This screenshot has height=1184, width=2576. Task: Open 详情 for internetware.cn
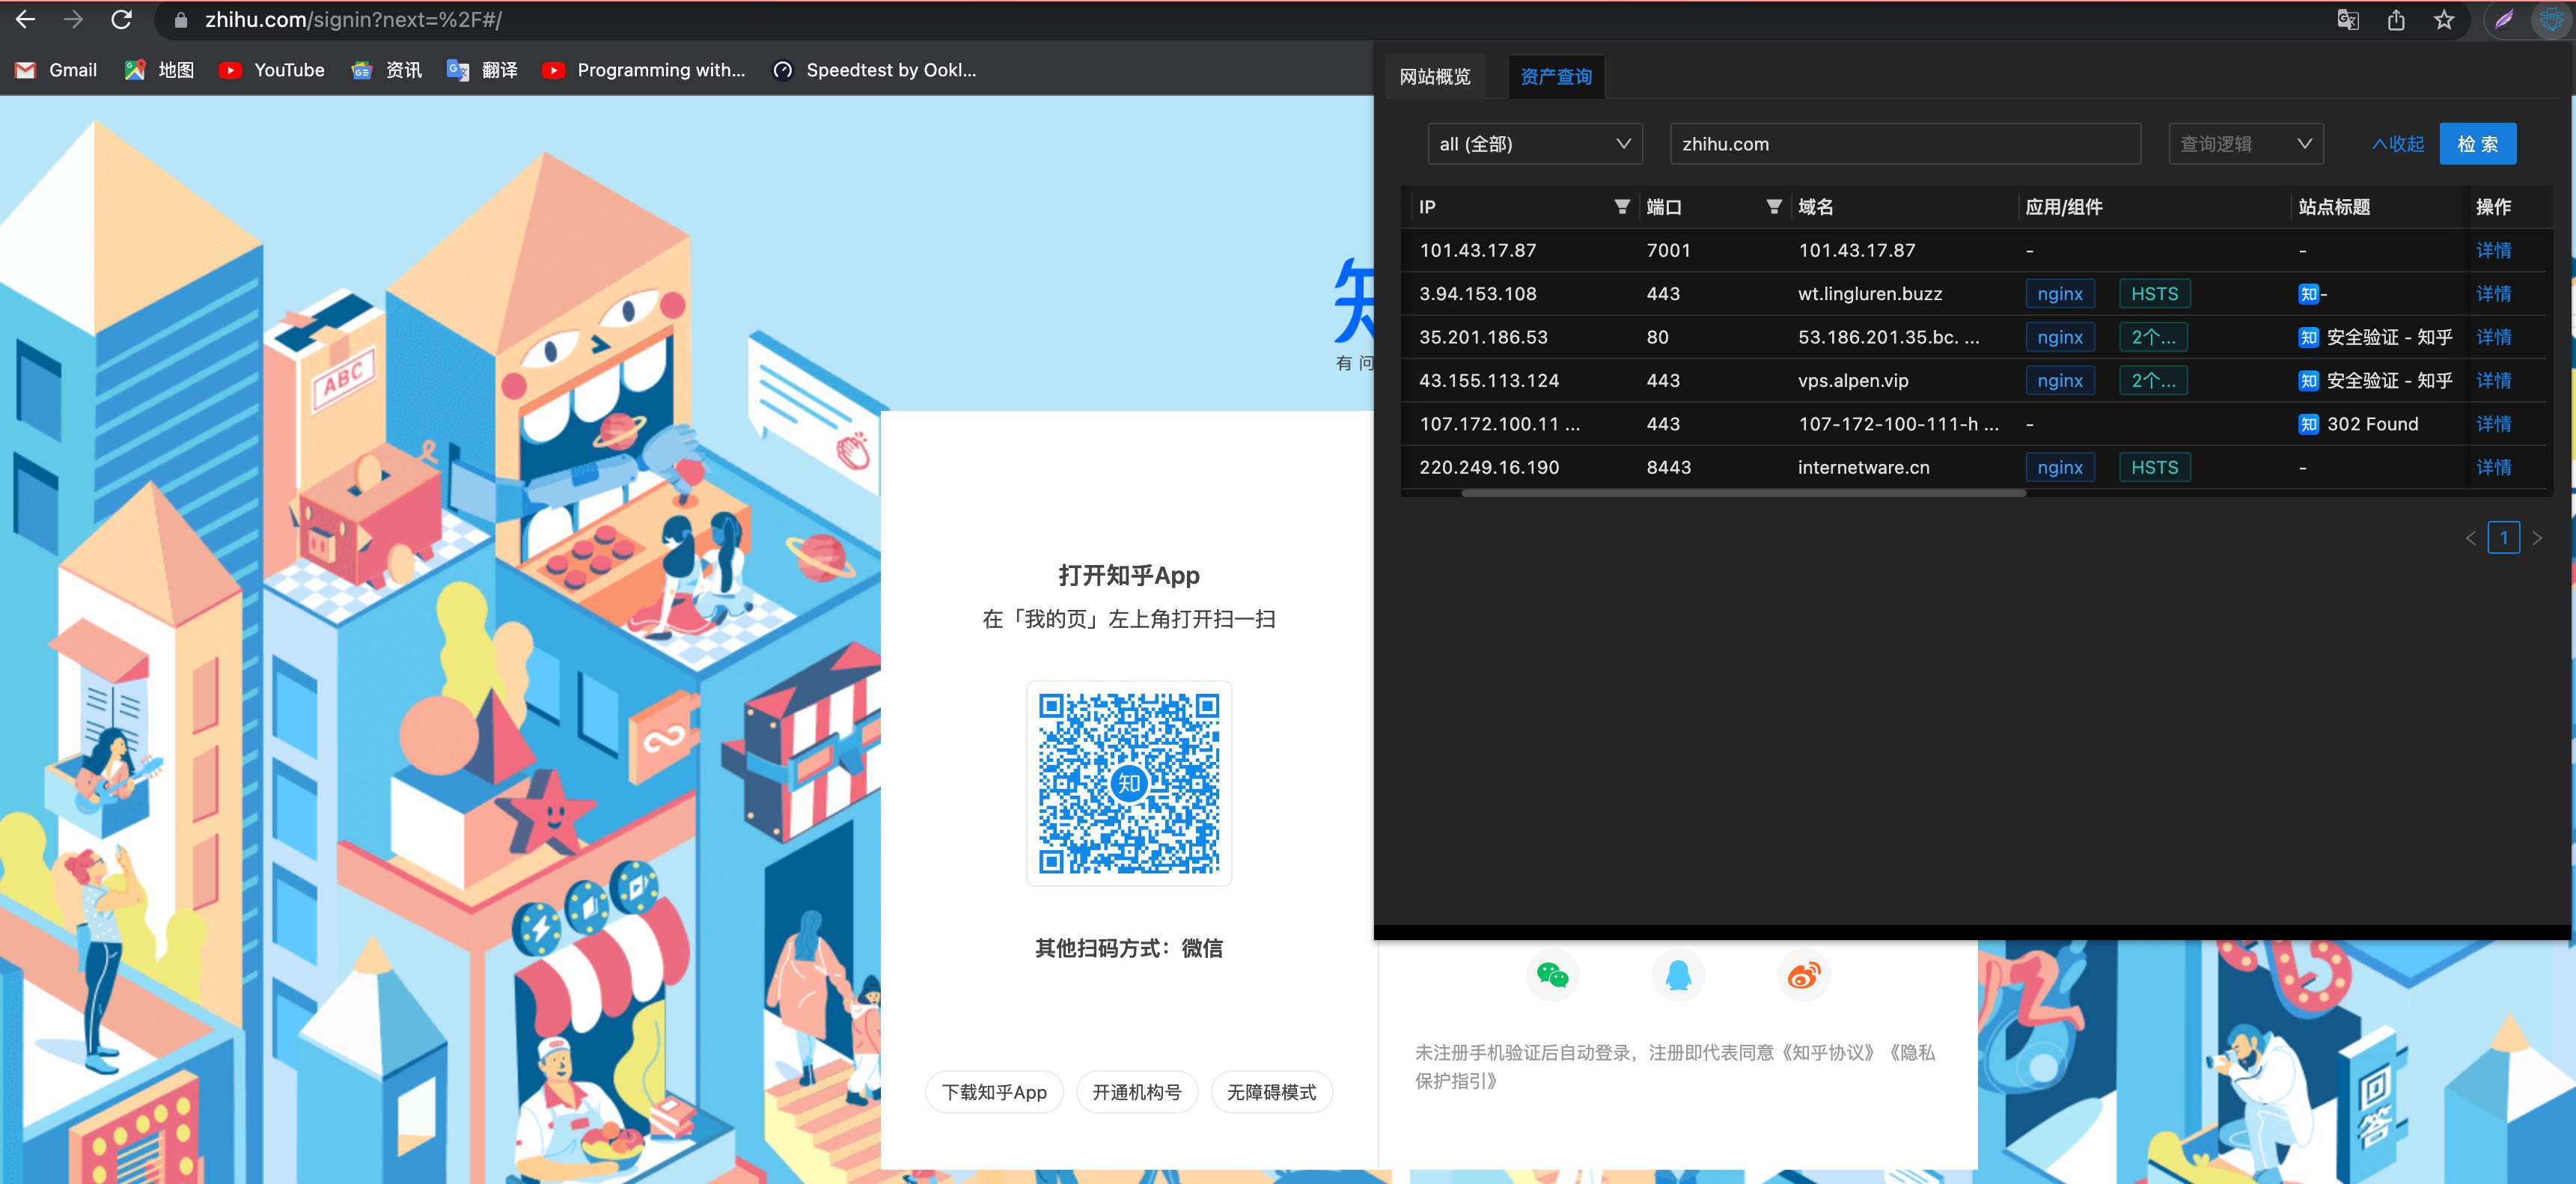(2493, 467)
